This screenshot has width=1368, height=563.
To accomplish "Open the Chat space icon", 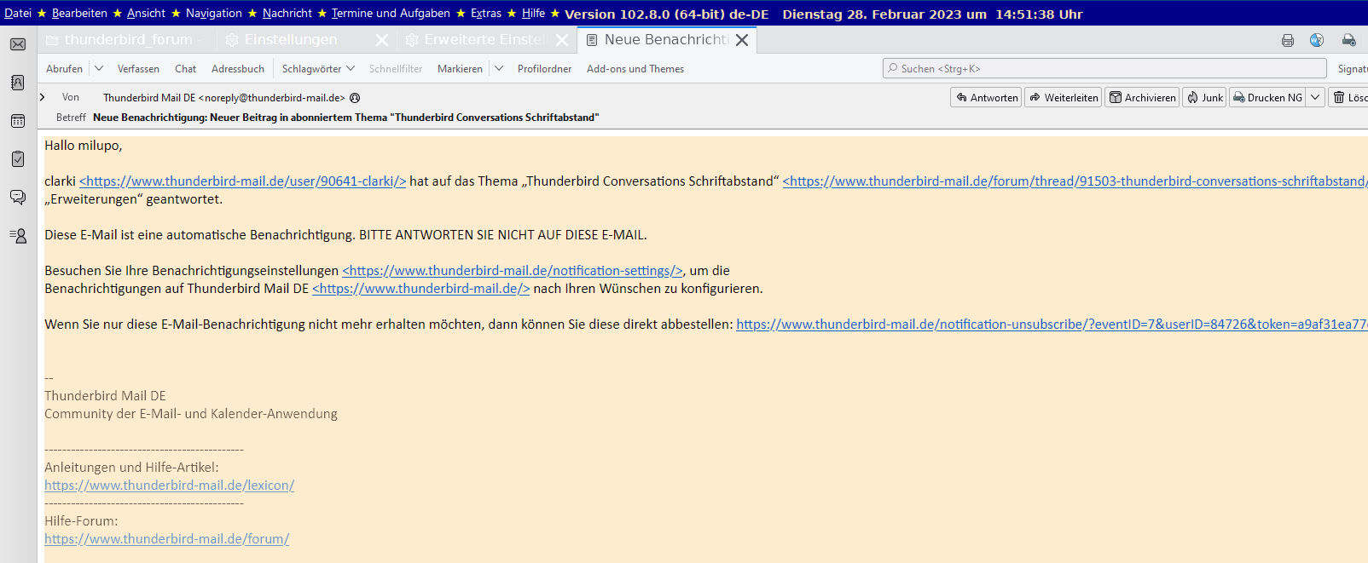I will (18, 198).
